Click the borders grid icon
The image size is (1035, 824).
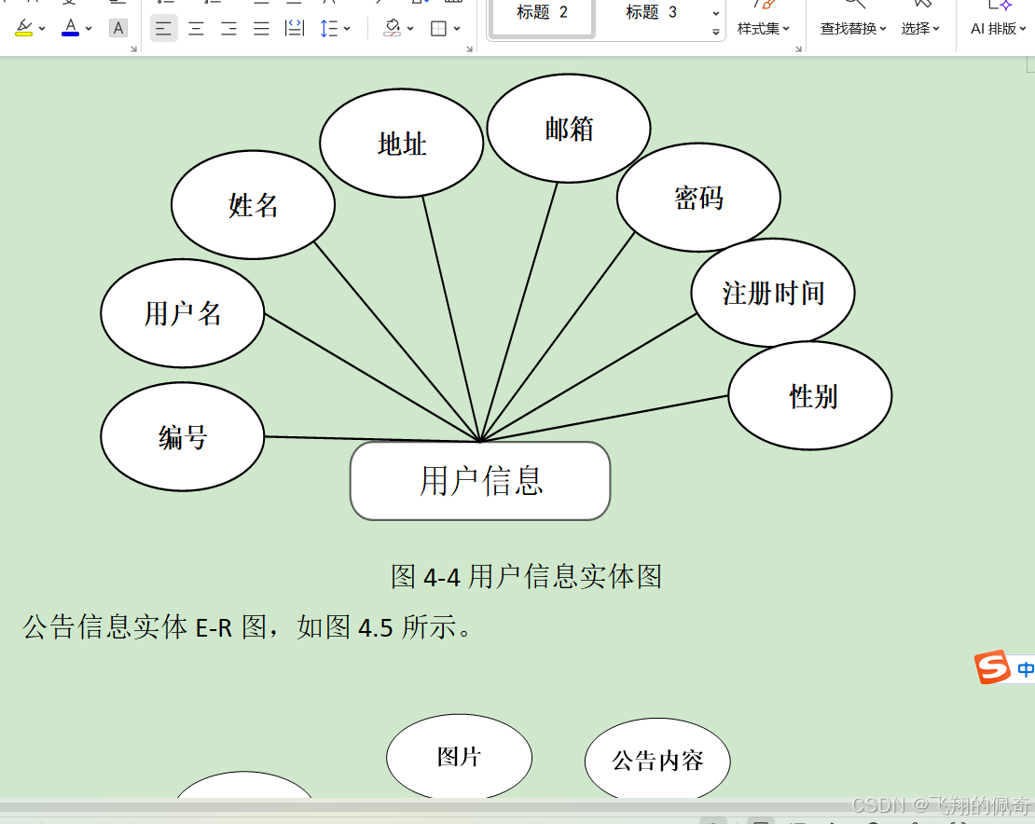point(436,28)
